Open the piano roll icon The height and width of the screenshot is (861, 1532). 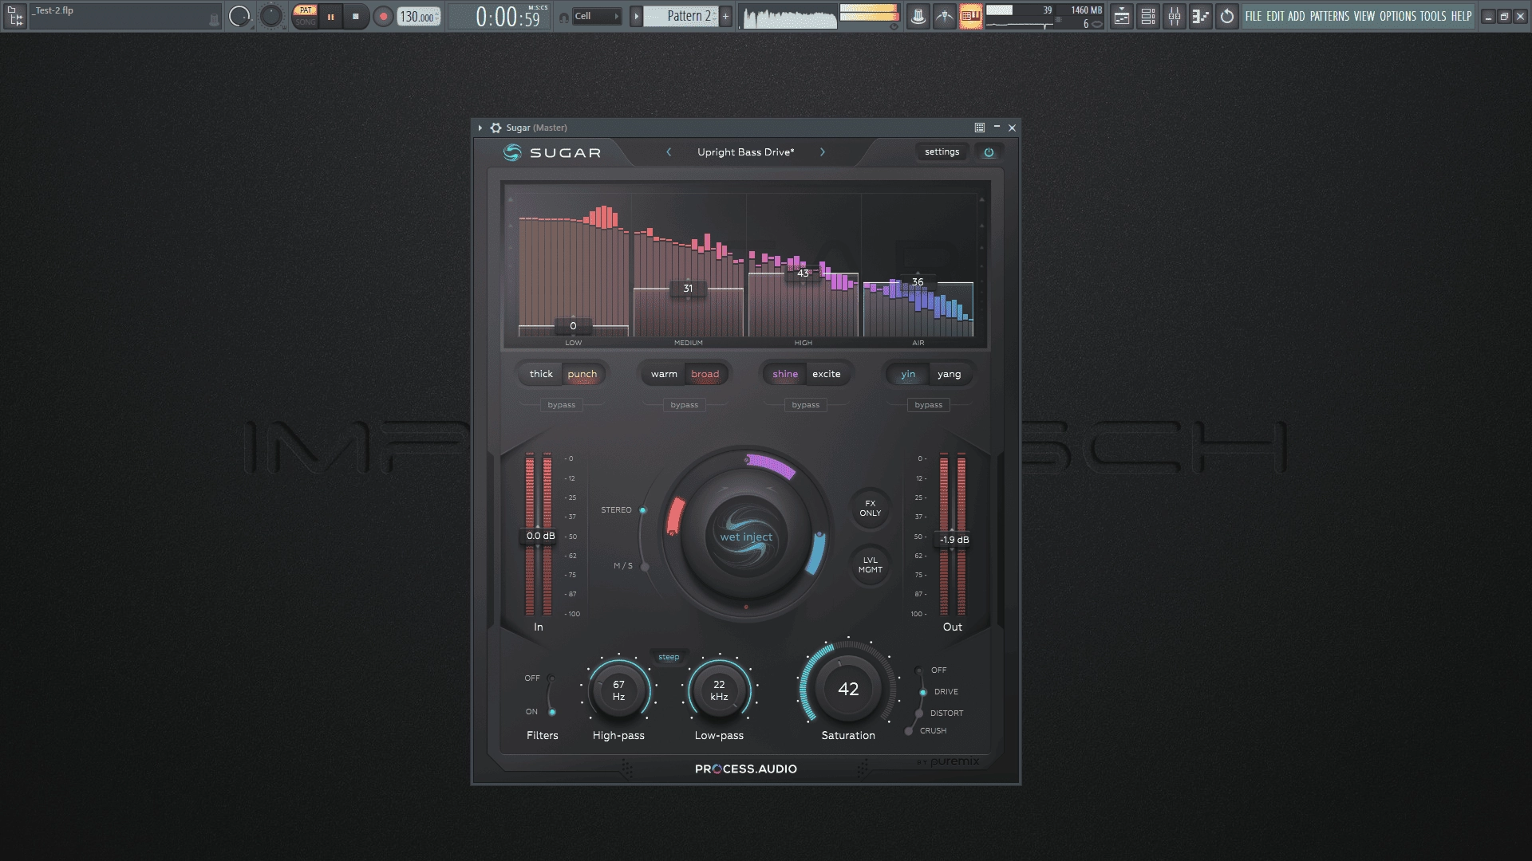click(x=1200, y=16)
